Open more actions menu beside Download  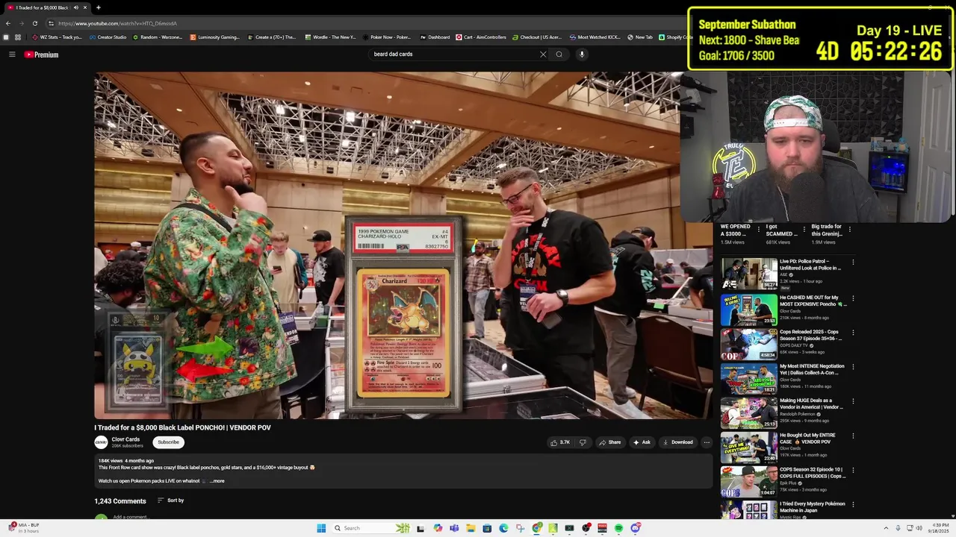pos(707,442)
